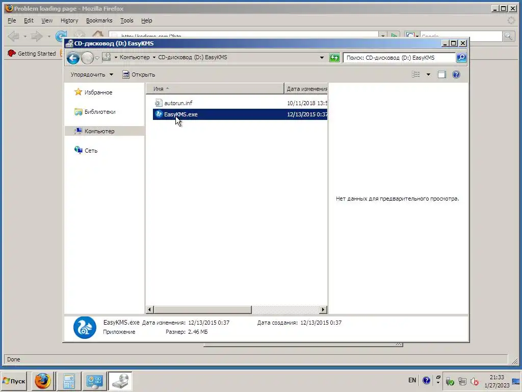Change view with the view mode icon
The image size is (522, 392).
416,75
